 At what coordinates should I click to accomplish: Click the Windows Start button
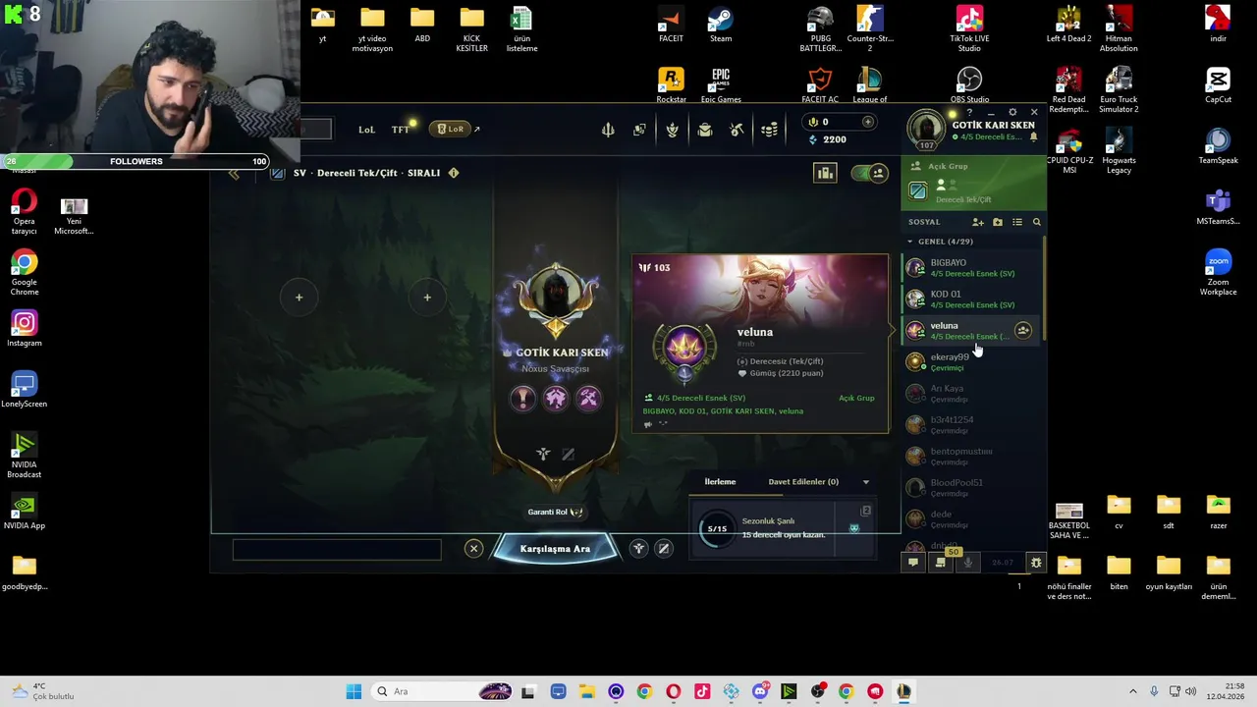pos(354,691)
